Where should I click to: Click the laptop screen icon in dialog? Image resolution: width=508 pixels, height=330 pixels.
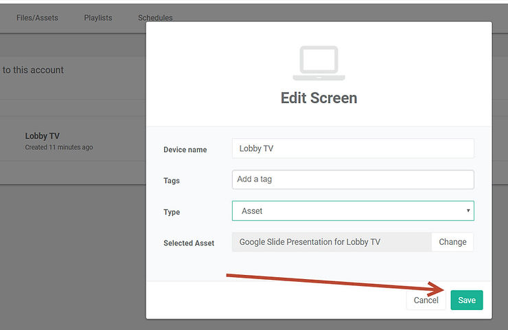coord(319,63)
